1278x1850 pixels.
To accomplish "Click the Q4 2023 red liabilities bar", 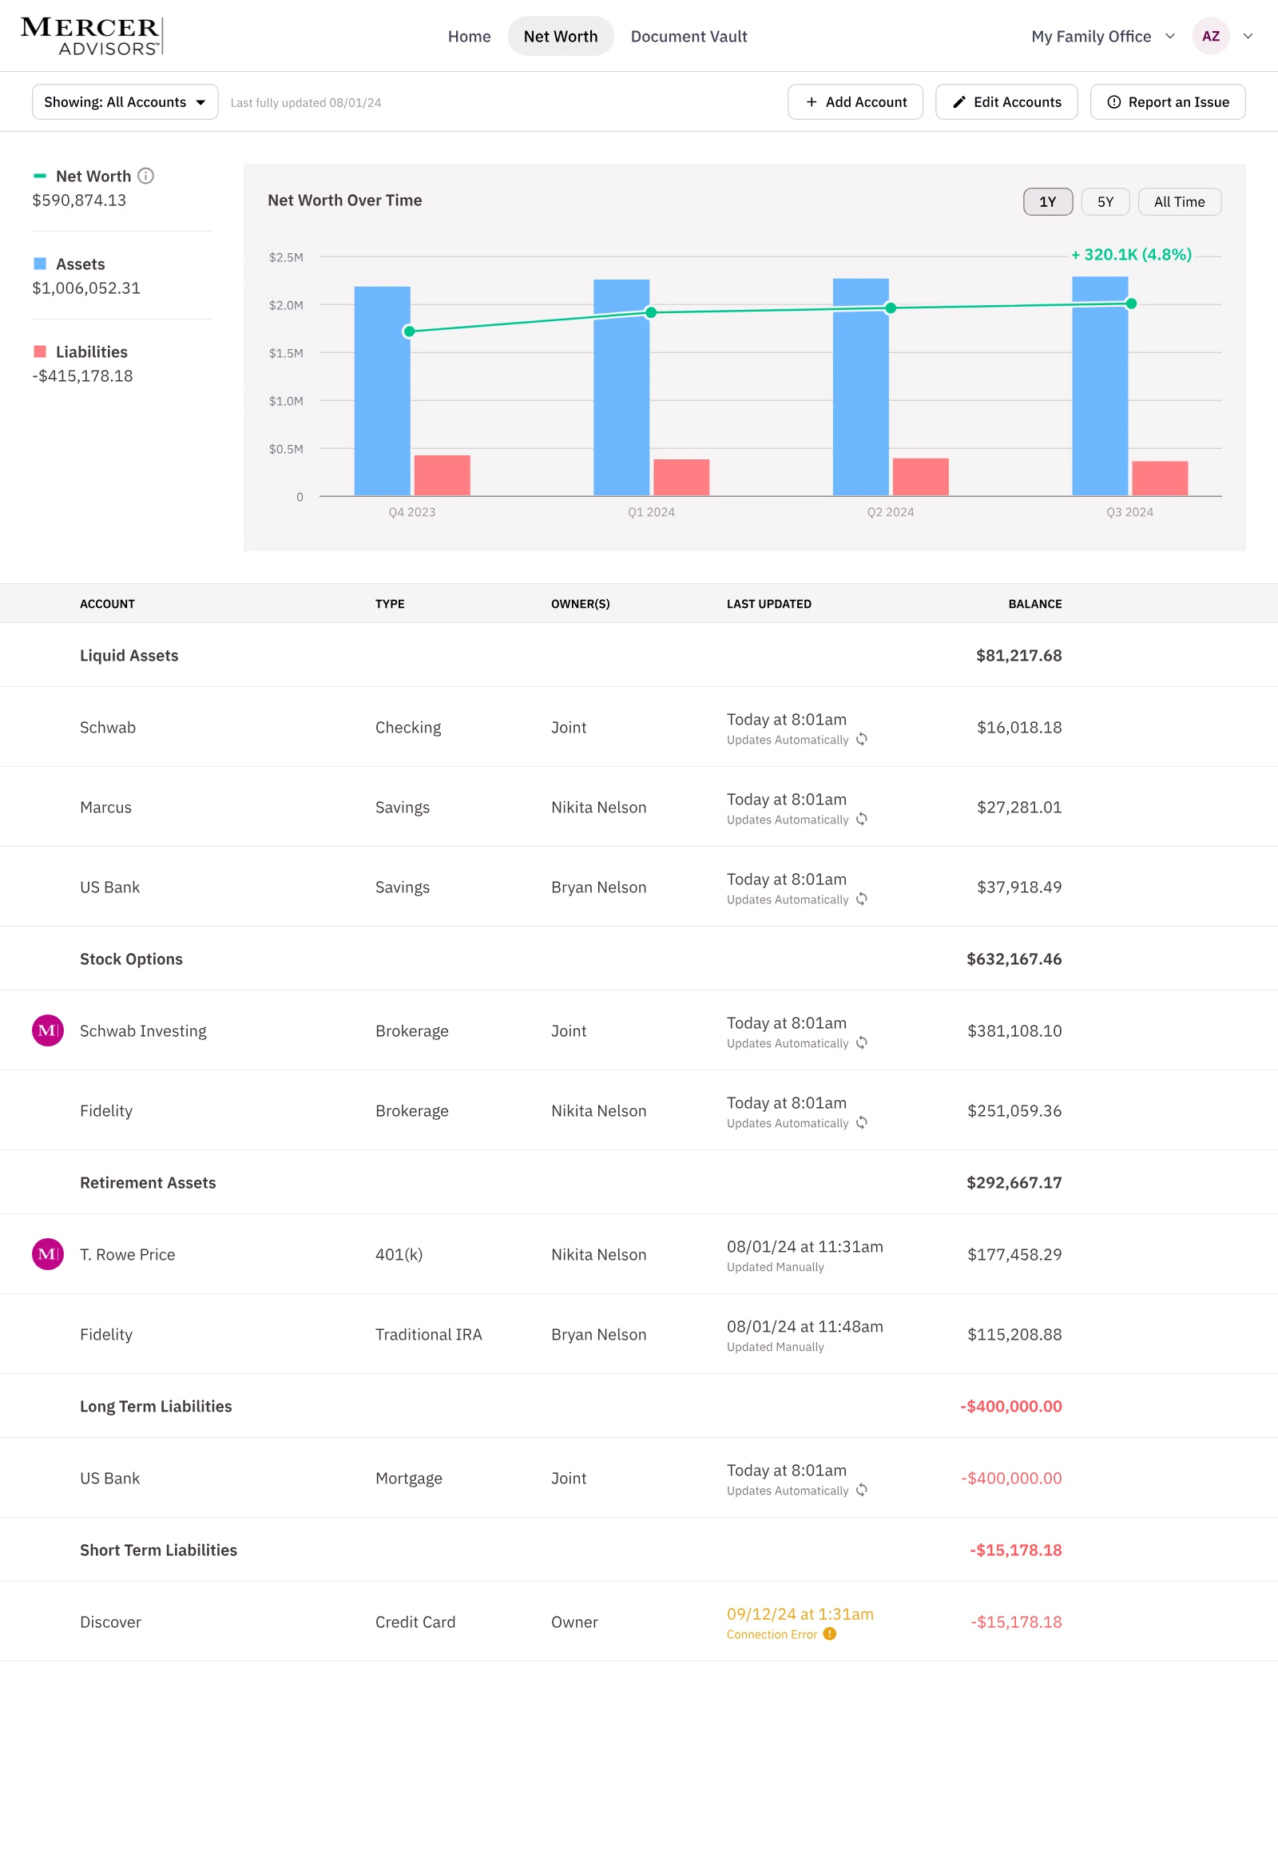I will coord(442,476).
